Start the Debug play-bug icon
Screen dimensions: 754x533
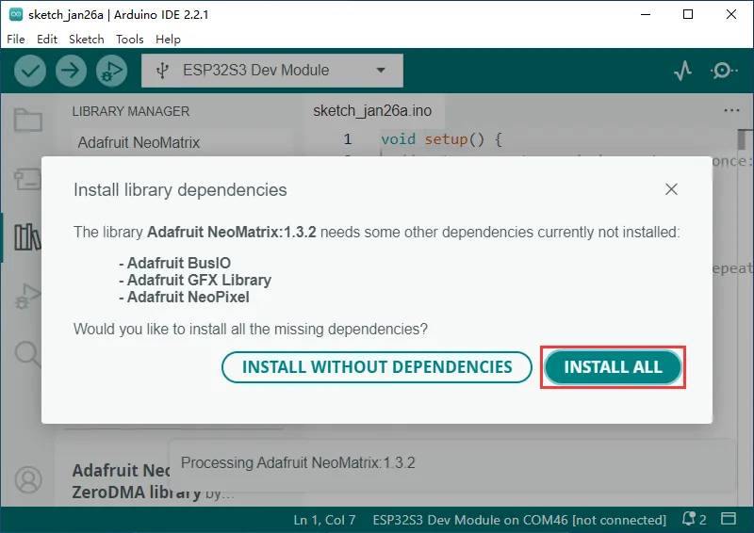pyautogui.click(x=111, y=71)
